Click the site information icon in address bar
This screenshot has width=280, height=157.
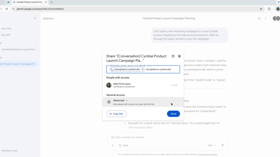pos(13,9)
